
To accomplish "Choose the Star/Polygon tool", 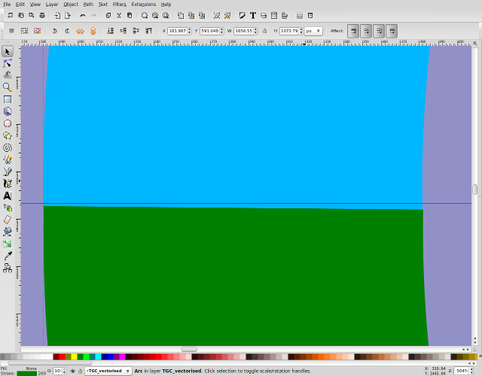I will pos(8,135).
